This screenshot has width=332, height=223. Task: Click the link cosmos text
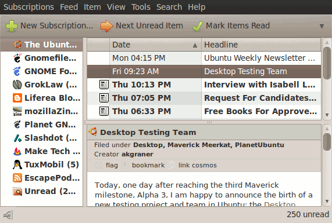click(x=197, y=165)
